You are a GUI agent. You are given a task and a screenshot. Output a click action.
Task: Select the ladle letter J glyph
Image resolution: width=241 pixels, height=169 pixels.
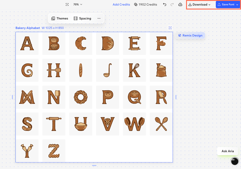[x=107, y=70]
